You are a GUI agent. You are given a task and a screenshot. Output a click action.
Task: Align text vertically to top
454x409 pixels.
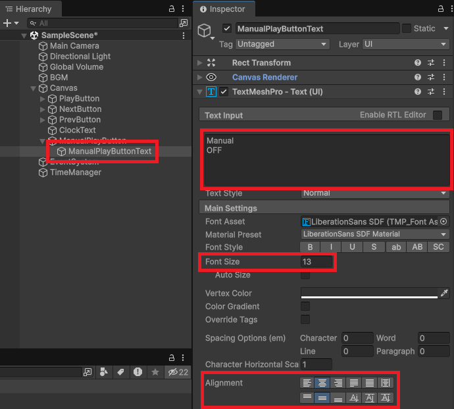point(307,397)
